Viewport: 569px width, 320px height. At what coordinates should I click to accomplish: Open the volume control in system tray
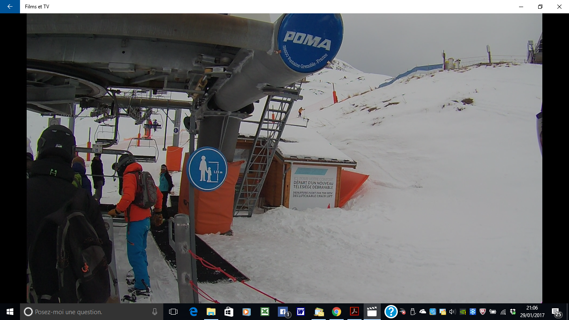point(453,312)
